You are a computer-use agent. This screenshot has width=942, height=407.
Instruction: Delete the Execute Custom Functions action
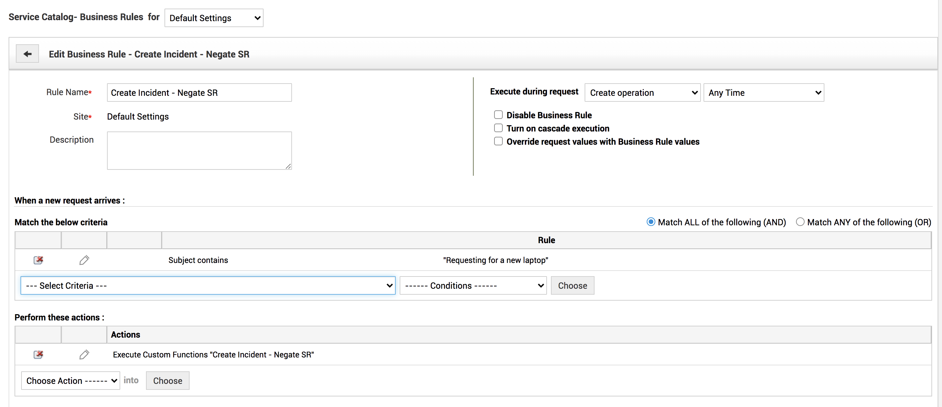(x=38, y=354)
